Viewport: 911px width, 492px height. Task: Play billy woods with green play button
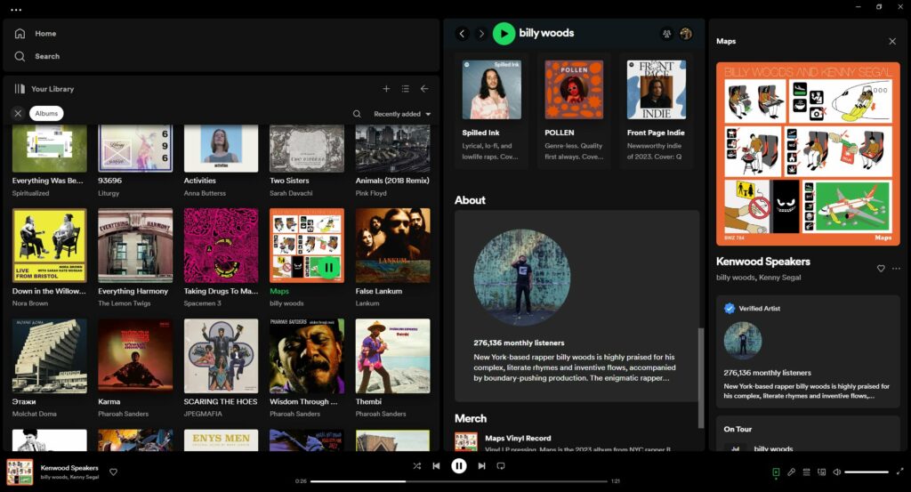504,34
